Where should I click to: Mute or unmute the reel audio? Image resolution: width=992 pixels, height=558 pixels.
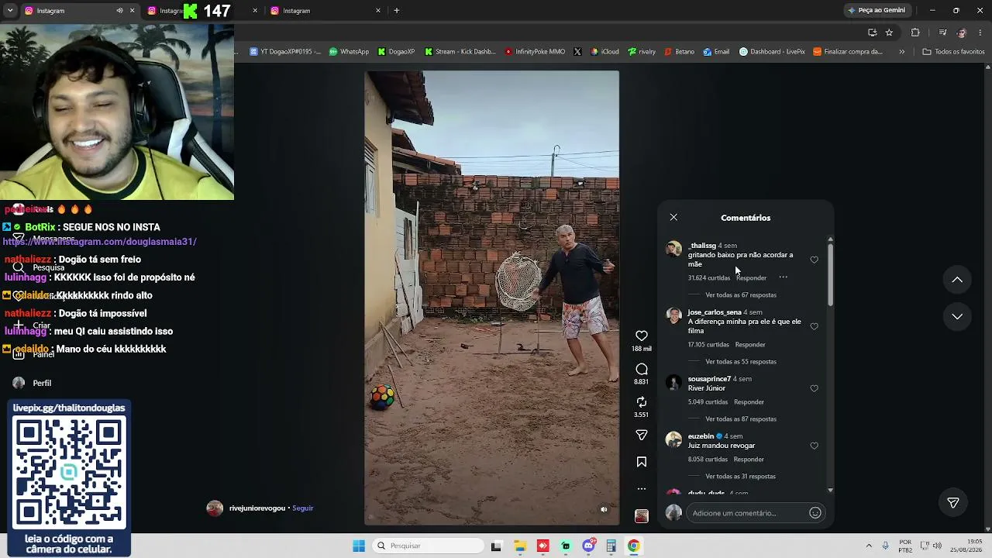(604, 509)
